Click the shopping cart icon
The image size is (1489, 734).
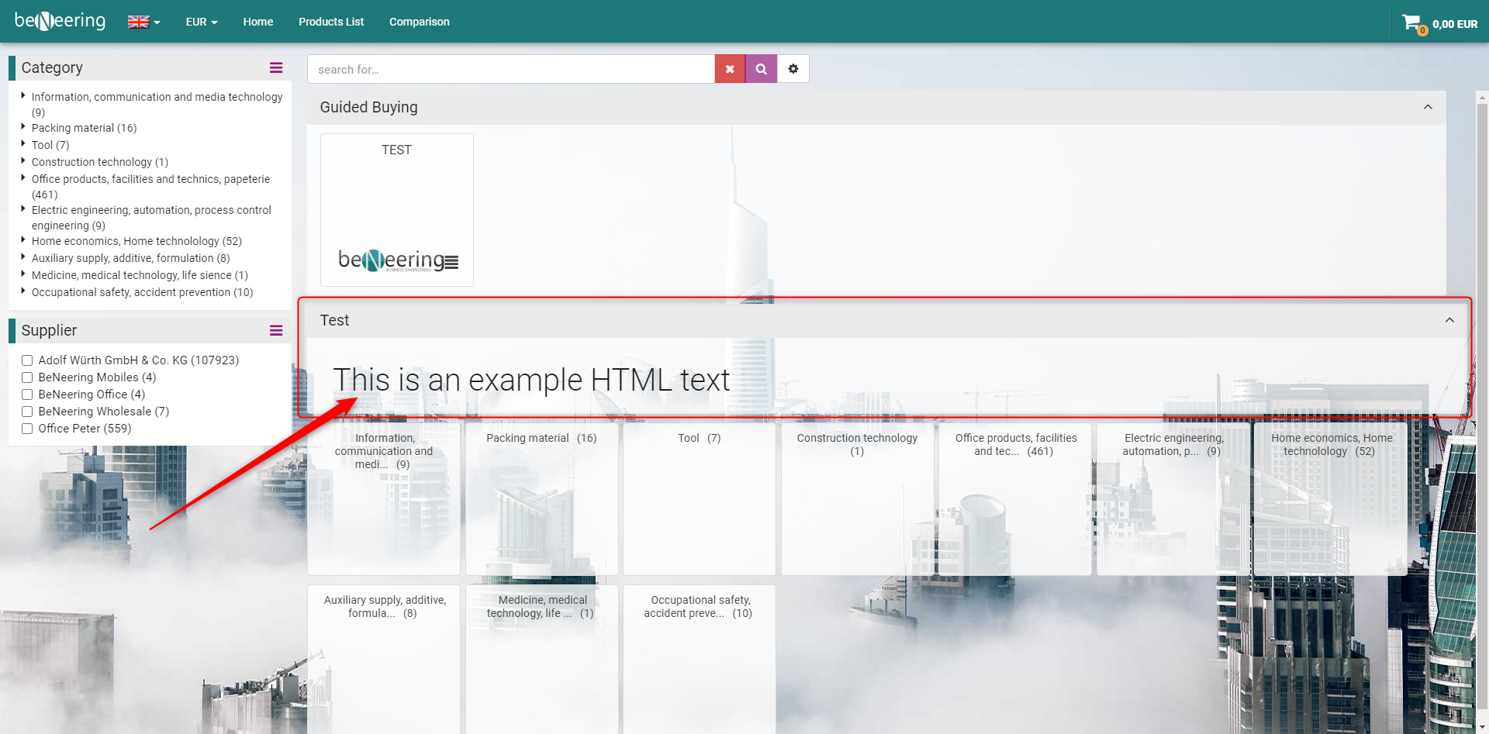pos(1412,22)
